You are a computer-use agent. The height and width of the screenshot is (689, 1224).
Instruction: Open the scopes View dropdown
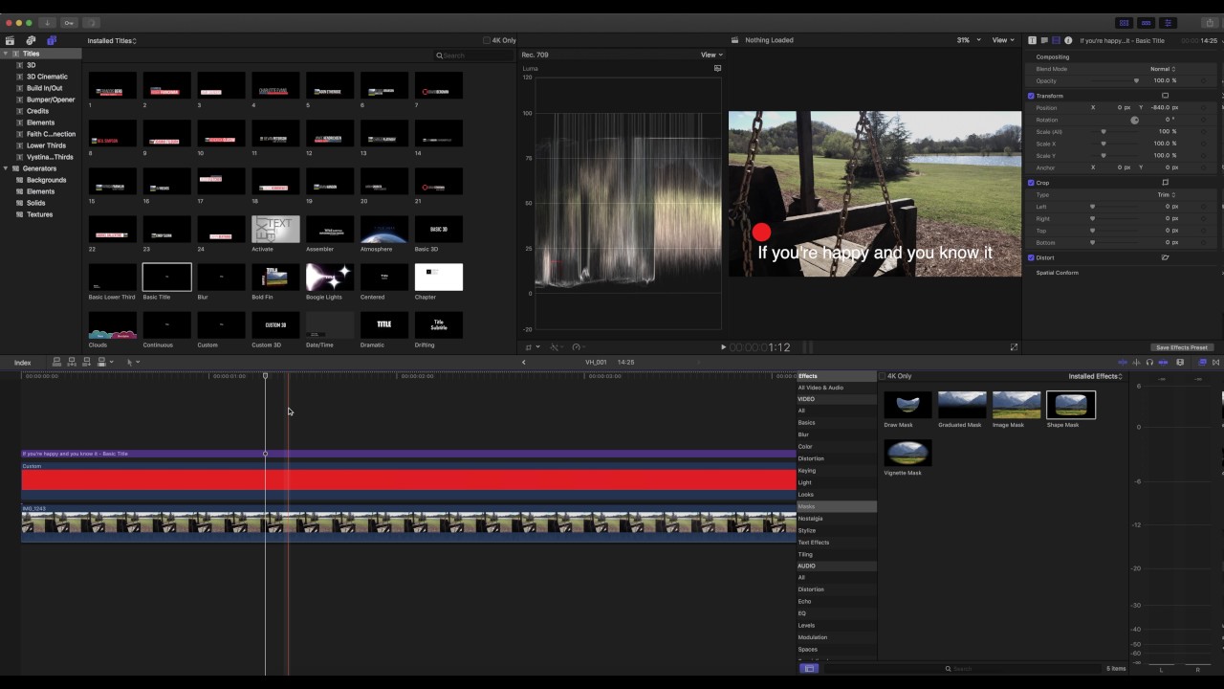click(x=711, y=55)
